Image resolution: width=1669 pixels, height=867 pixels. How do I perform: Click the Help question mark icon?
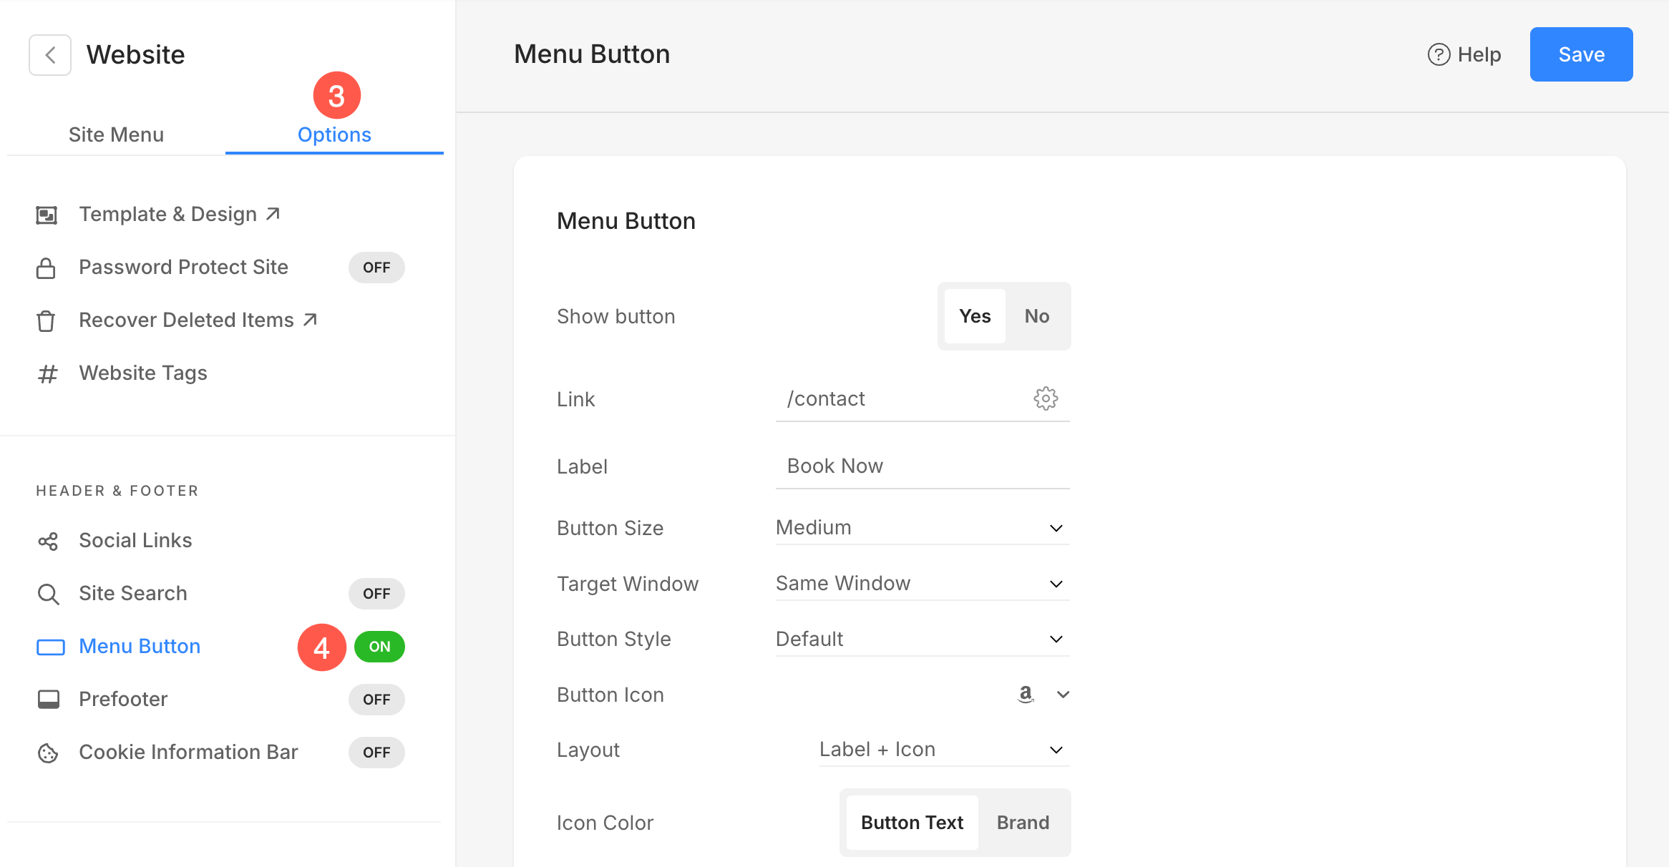click(1439, 55)
